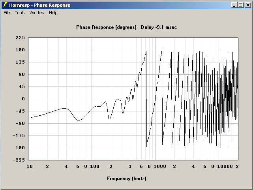The width and height of the screenshot is (253, 190).
Task: Maximize the Hornresp window
Action: pos(240,5)
